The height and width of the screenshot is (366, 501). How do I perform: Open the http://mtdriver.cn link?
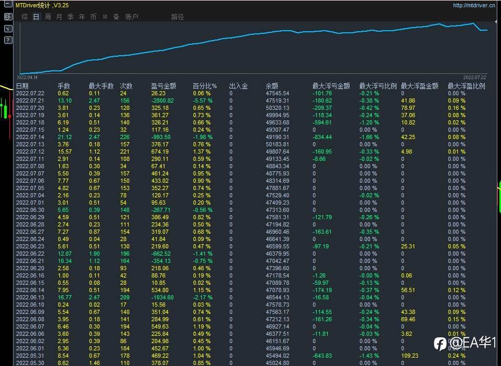[474, 5]
